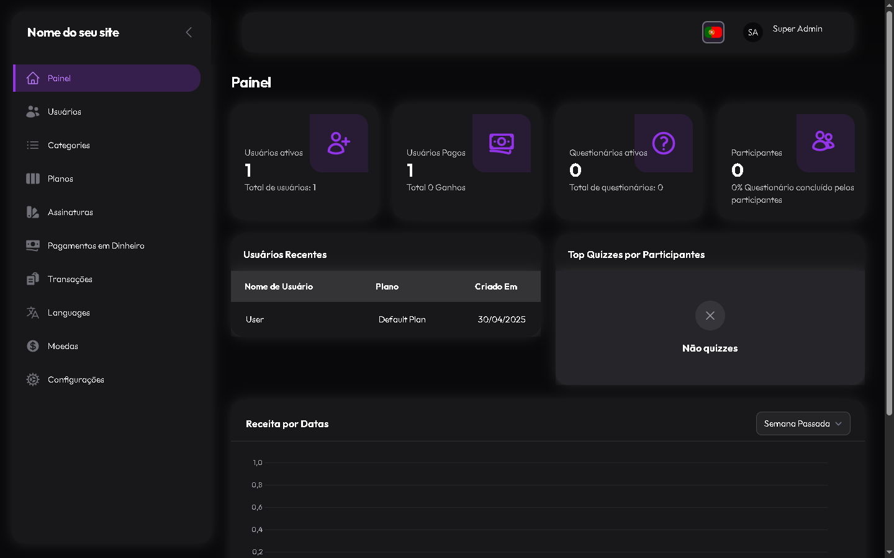
Task: Click the Transações icon in sidebar
Action: pyautogui.click(x=33, y=279)
